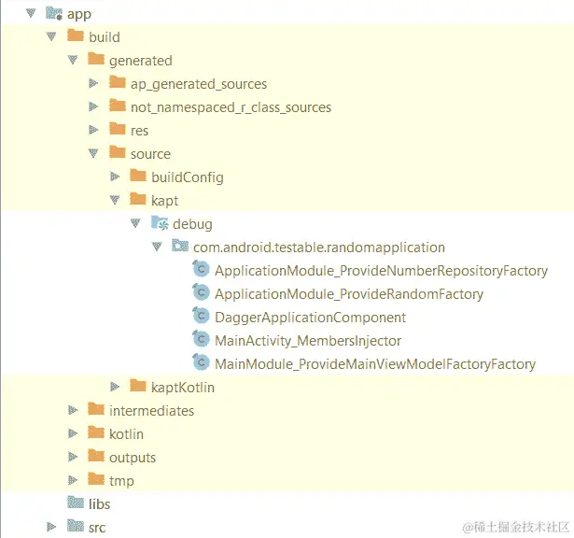Viewport: 574px width, 538px height.
Task: Click the kotlin folder icon
Action: point(96,432)
